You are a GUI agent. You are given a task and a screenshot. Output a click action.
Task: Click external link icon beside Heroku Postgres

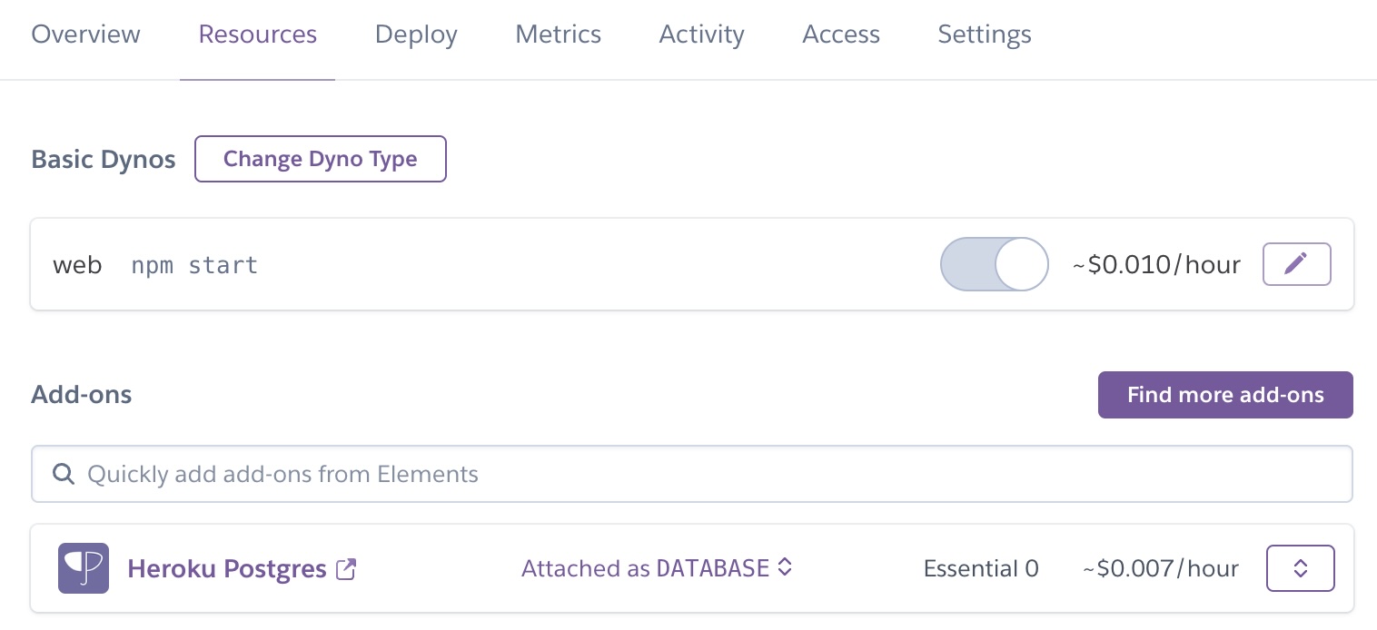346,569
